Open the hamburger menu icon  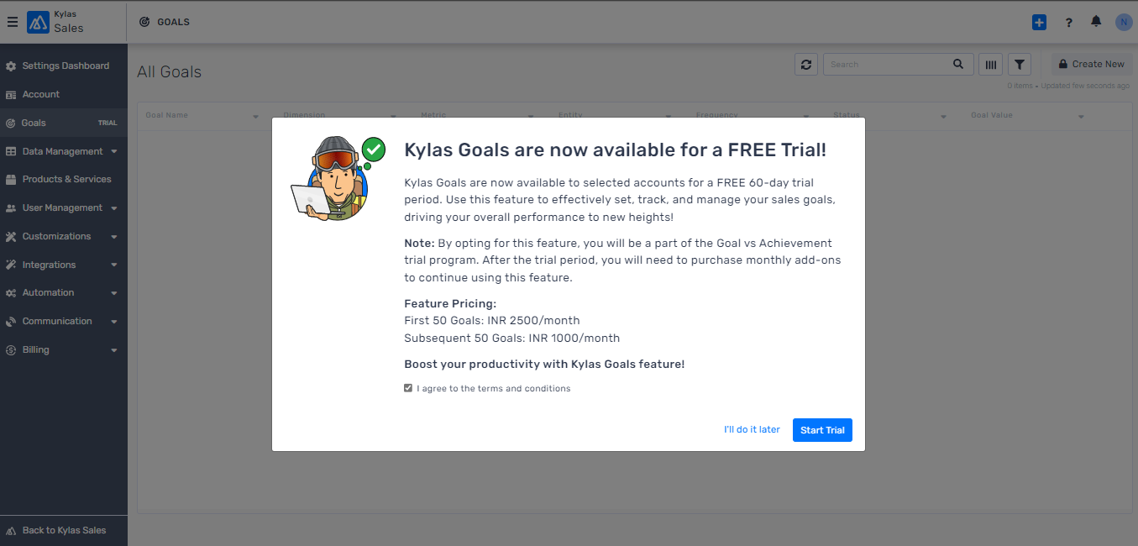pyautogui.click(x=13, y=22)
